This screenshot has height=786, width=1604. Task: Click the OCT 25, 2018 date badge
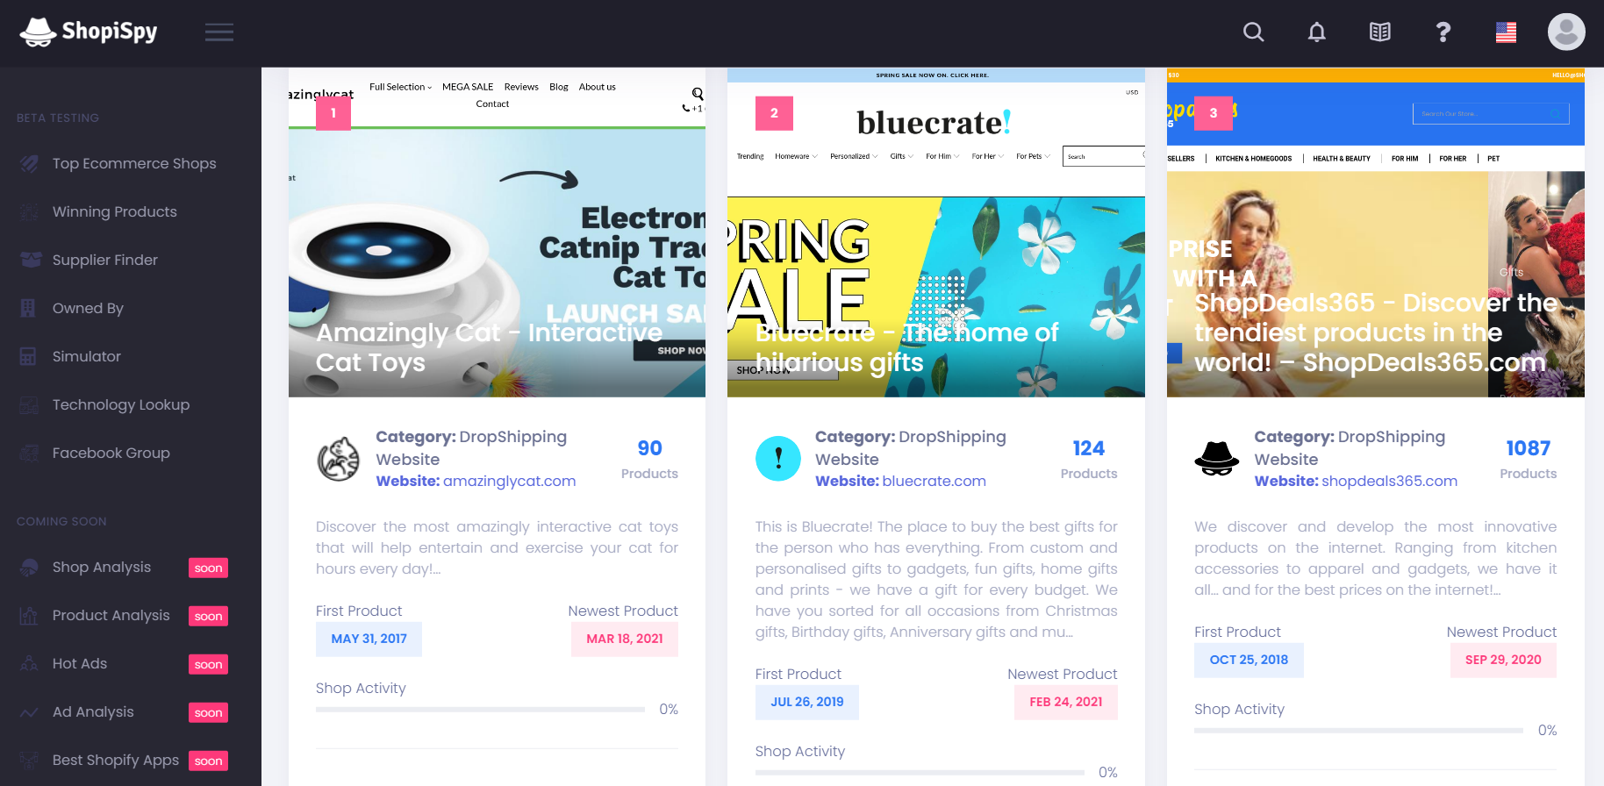(1249, 661)
